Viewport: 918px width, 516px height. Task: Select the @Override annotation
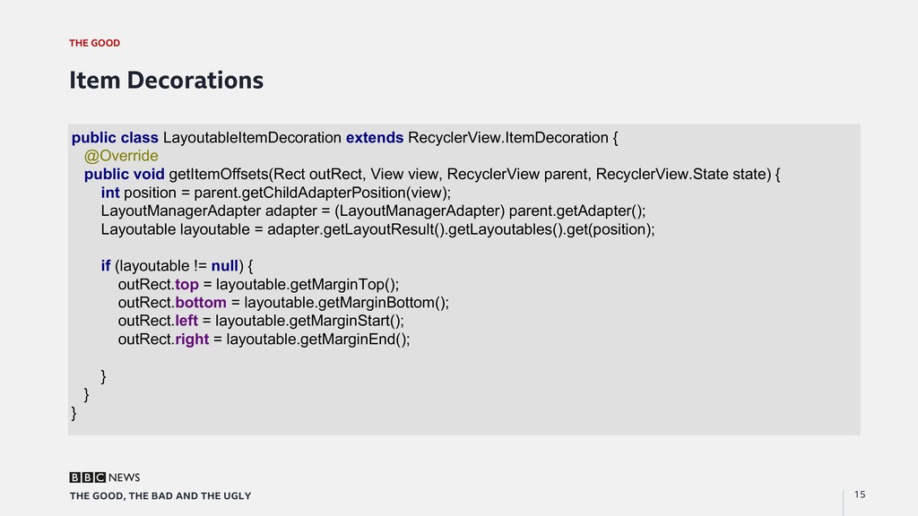click(121, 156)
